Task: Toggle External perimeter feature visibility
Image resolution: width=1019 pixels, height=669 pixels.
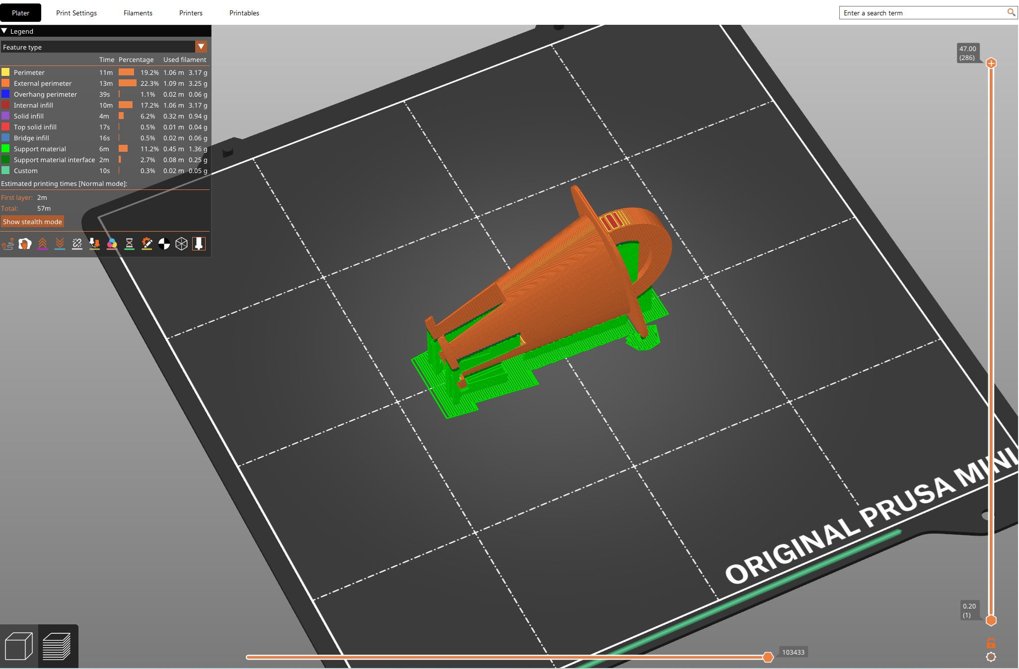Action: 104,83
